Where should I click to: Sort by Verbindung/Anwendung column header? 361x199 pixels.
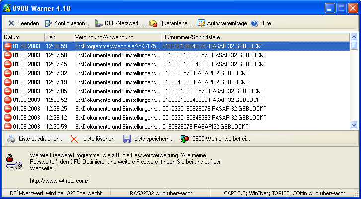(x=118, y=37)
